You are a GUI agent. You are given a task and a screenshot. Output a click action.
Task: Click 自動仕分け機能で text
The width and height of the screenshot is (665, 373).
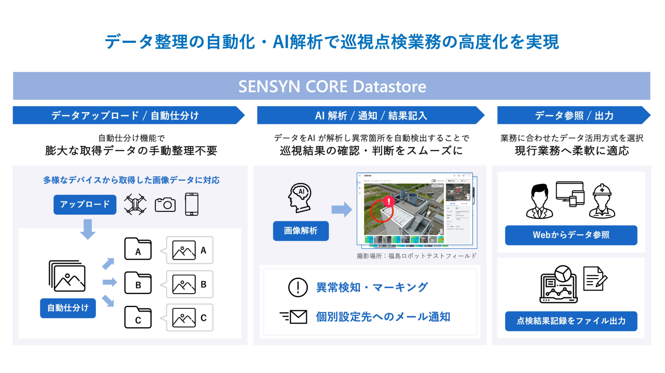132,138
